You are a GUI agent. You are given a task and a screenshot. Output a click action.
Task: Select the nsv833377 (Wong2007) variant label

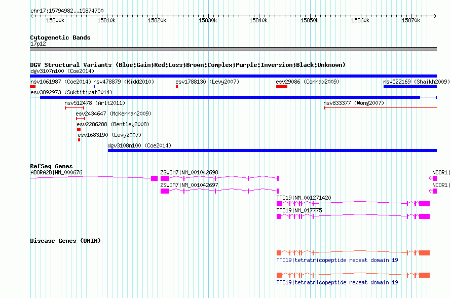click(354, 103)
